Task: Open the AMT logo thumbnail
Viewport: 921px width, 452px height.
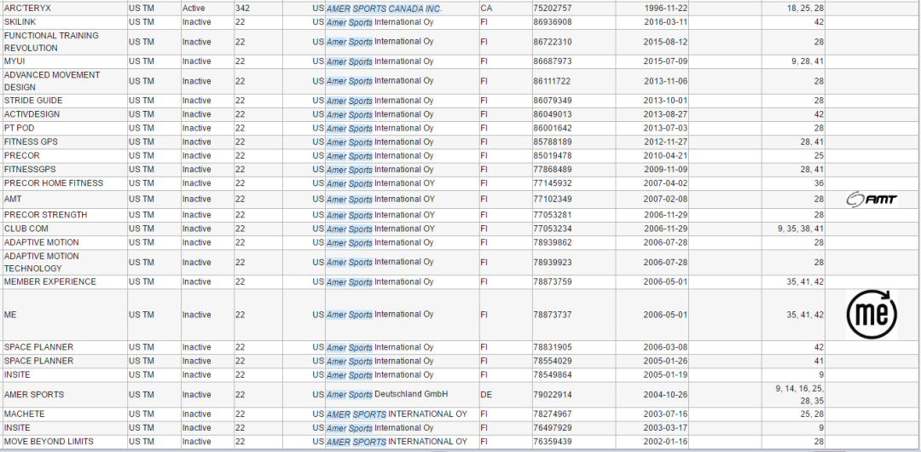Action: pos(872,200)
